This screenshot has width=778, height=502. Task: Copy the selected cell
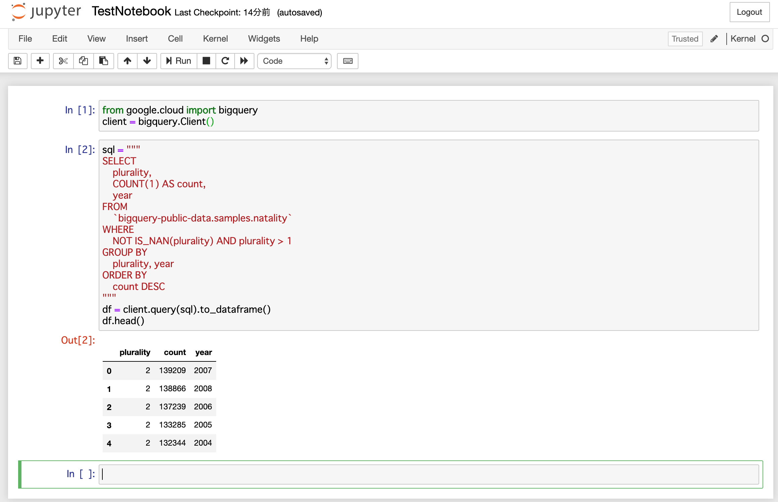[x=83, y=61]
